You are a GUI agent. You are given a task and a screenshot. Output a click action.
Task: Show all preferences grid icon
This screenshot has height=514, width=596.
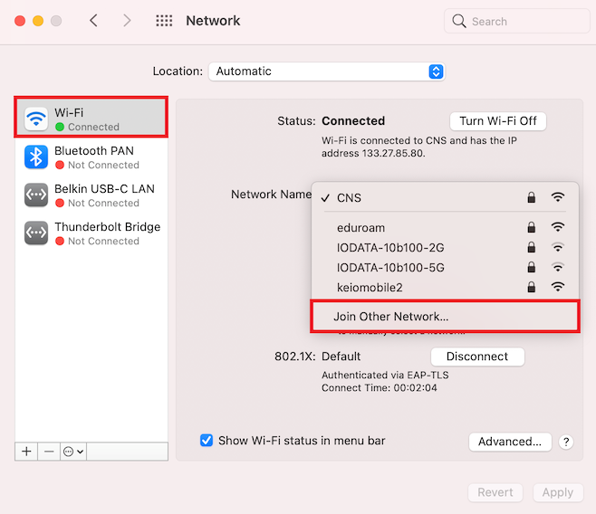click(x=164, y=21)
